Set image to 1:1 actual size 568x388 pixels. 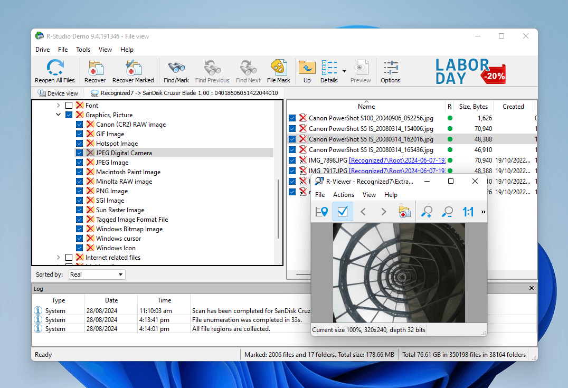pos(467,211)
